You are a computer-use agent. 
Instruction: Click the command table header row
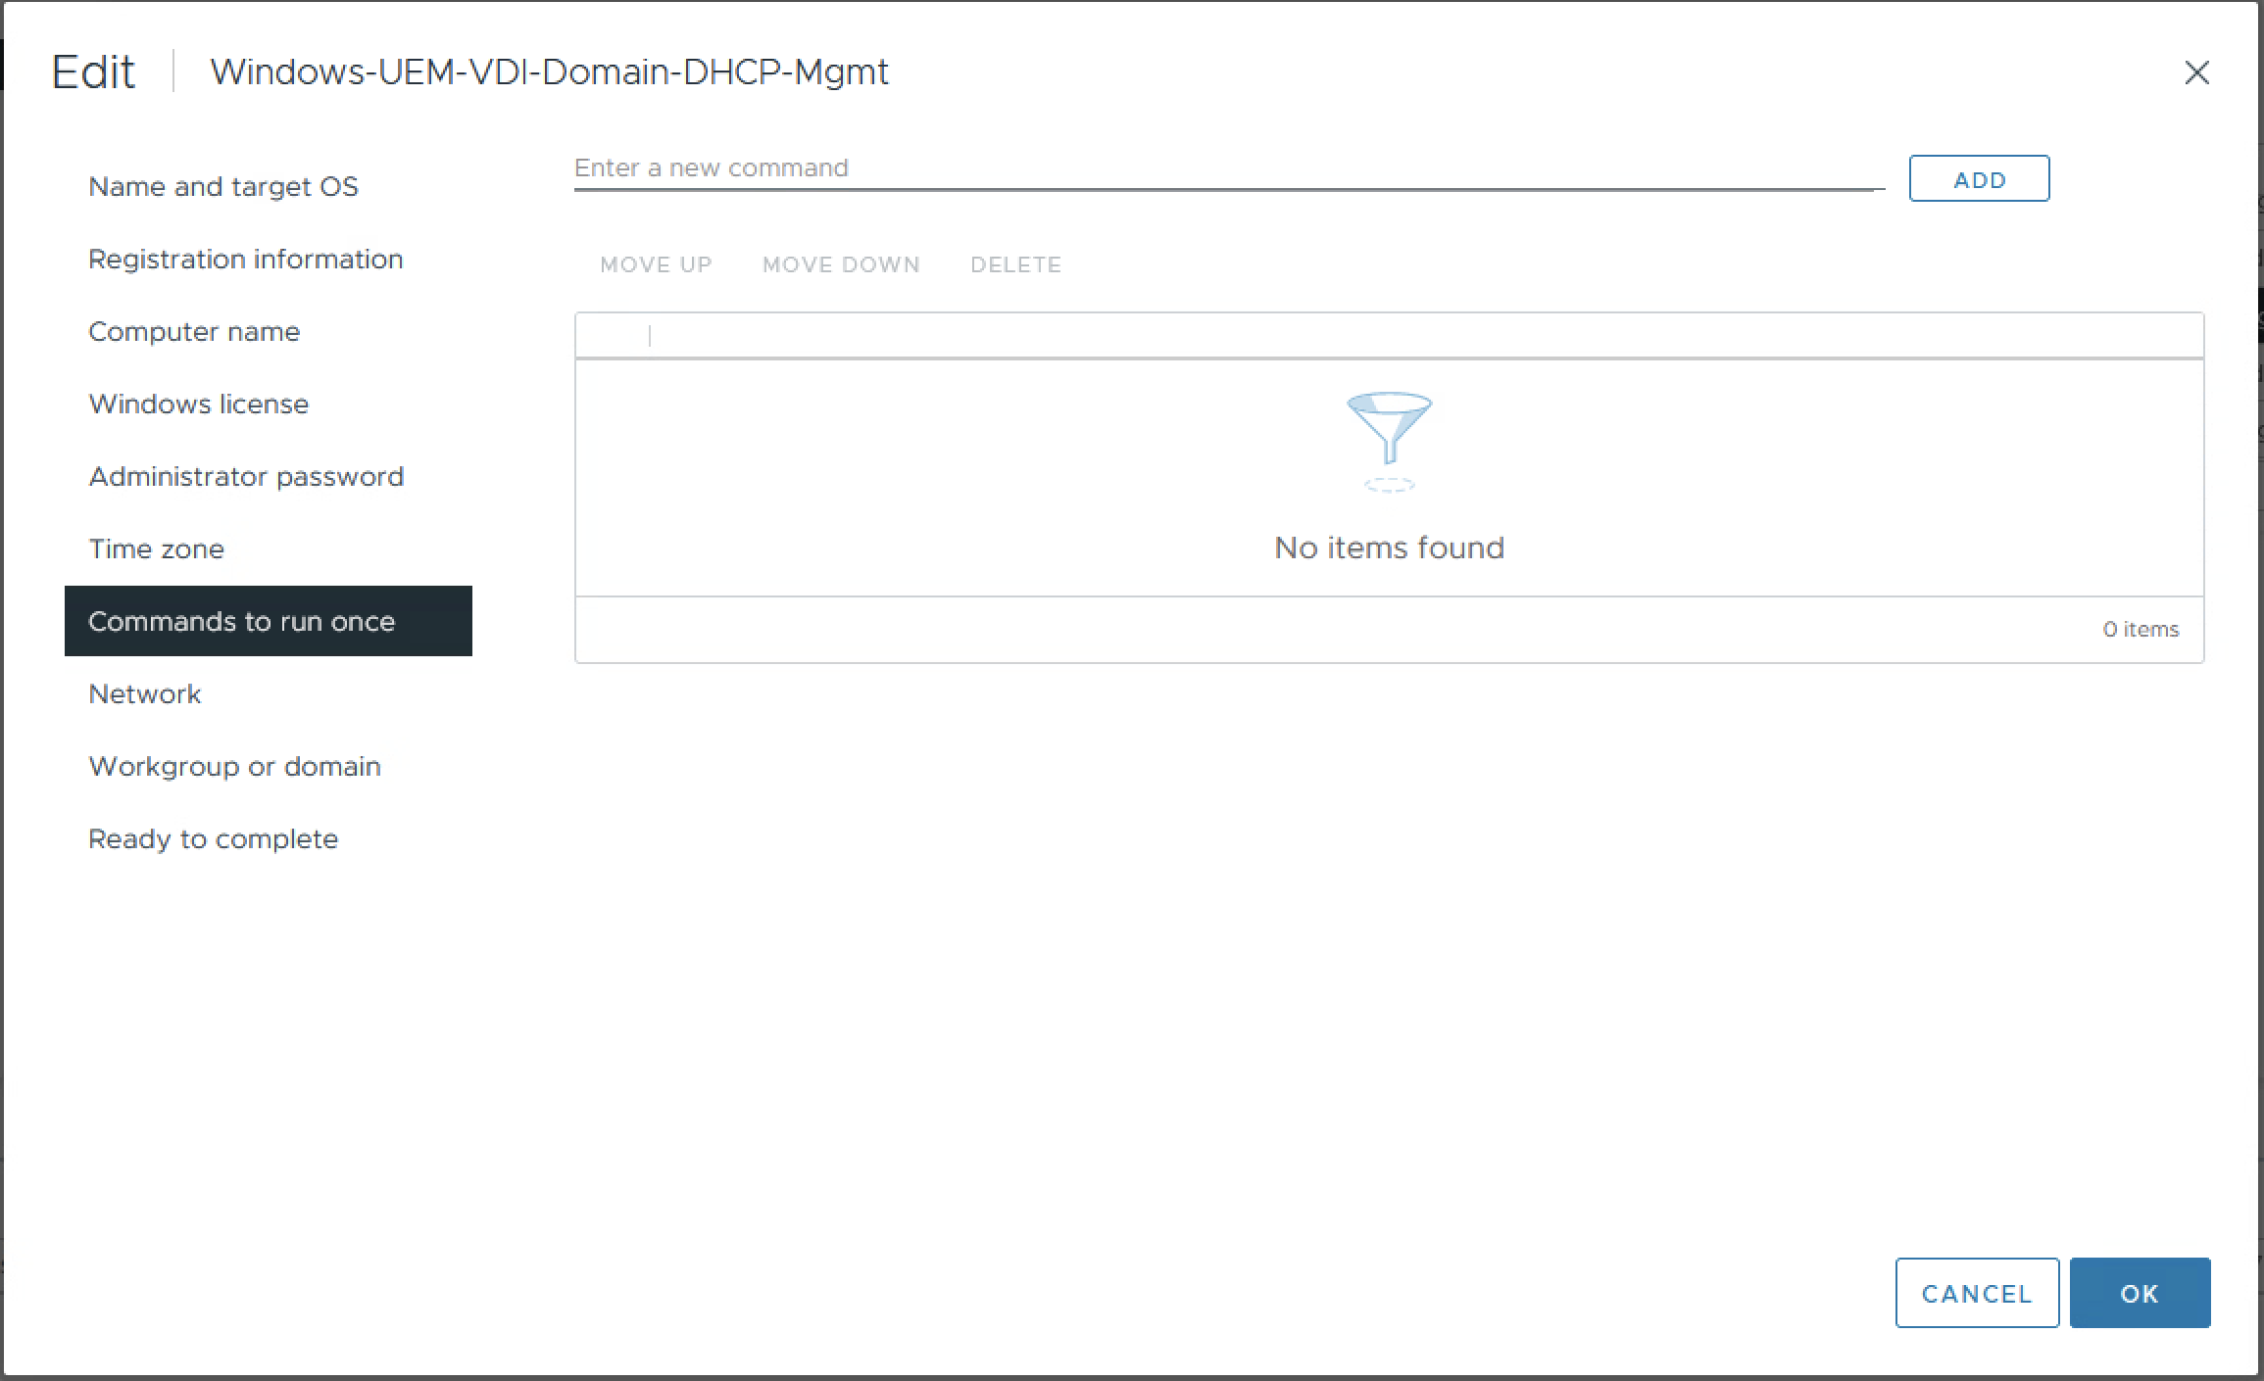coord(1389,336)
